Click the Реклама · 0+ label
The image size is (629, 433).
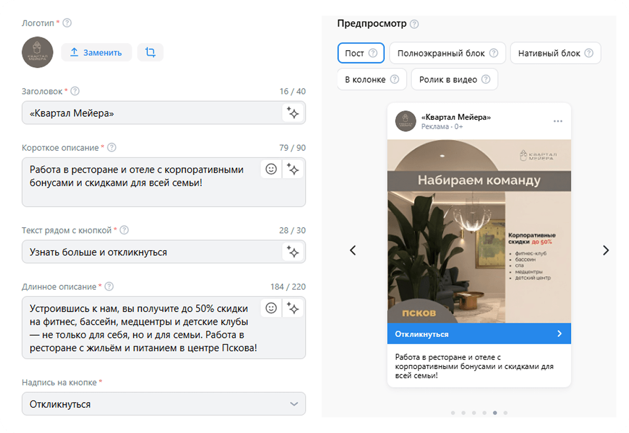pos(442,127)
